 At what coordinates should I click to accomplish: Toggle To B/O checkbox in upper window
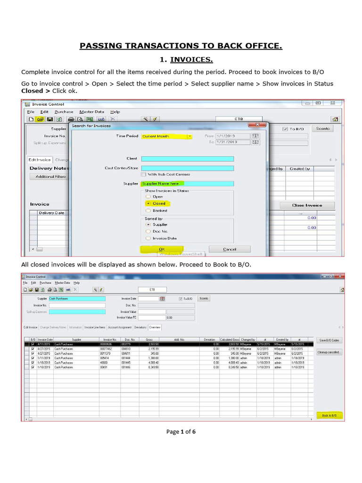click(285, 129)
